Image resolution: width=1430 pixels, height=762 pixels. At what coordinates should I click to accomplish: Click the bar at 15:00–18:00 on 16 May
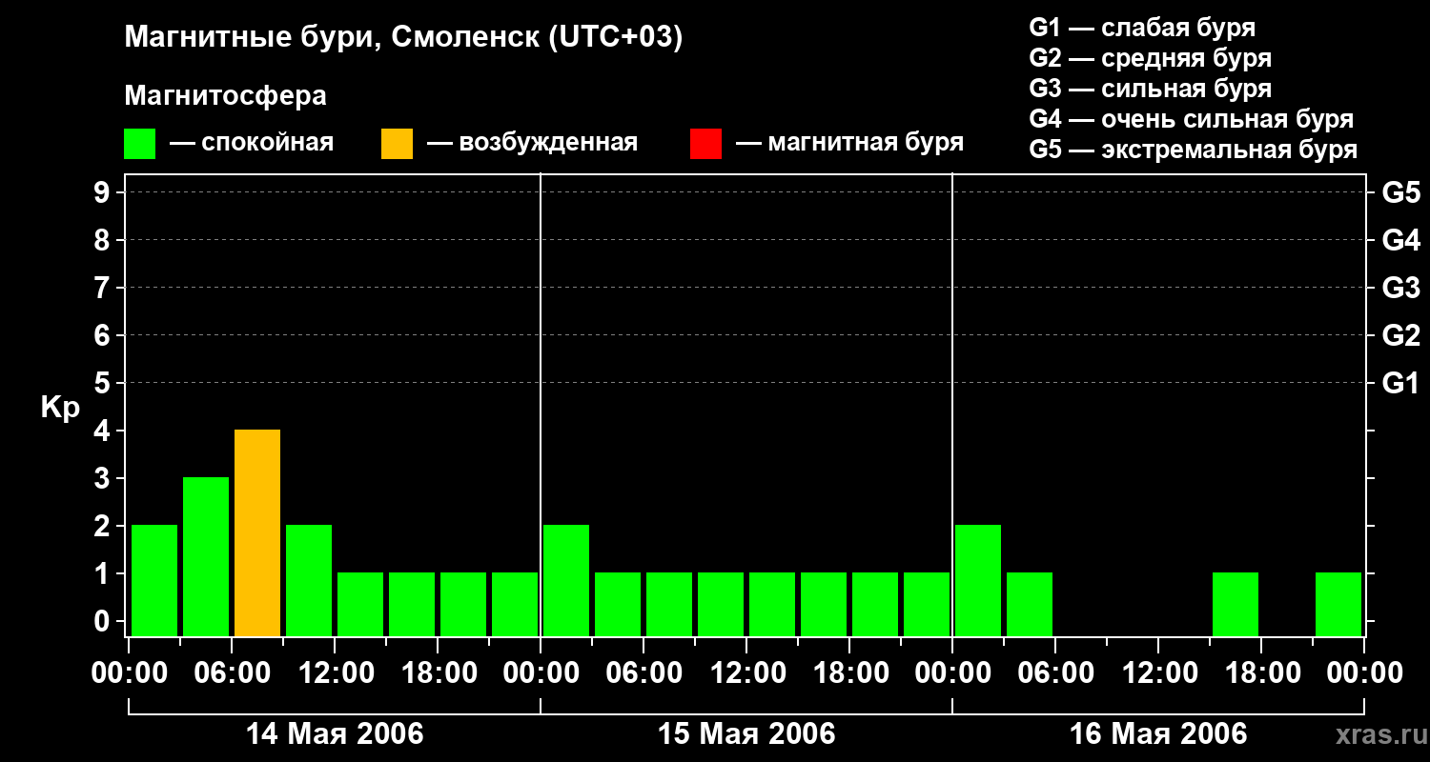pos(1236,604)
